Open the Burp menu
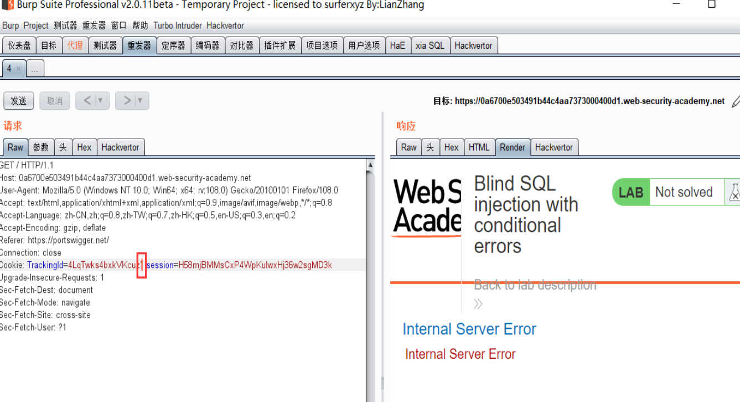The height and width of the screenshot is (402, 740). click(x=11, y=25)
